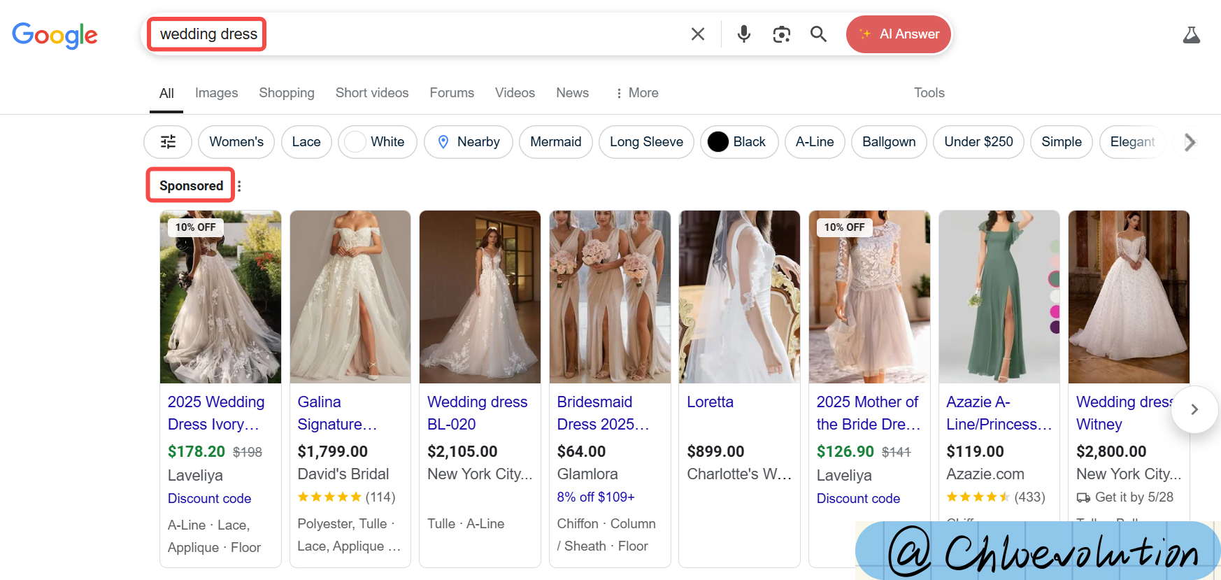The height and width of the screenshot is (580, 1221).
Task: Toggle the Lace filter chip
Action: [306, 142]
